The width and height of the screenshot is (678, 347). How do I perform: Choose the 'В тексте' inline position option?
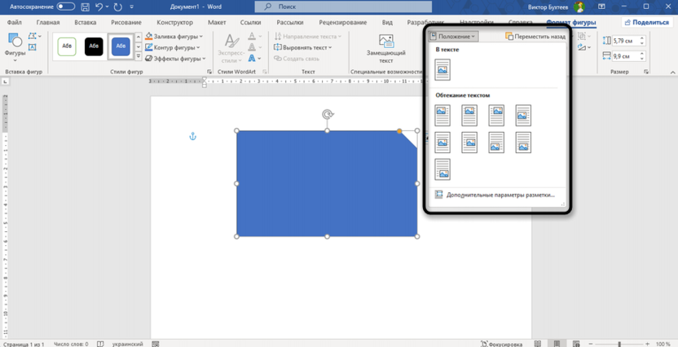click(x=442, y=69)
